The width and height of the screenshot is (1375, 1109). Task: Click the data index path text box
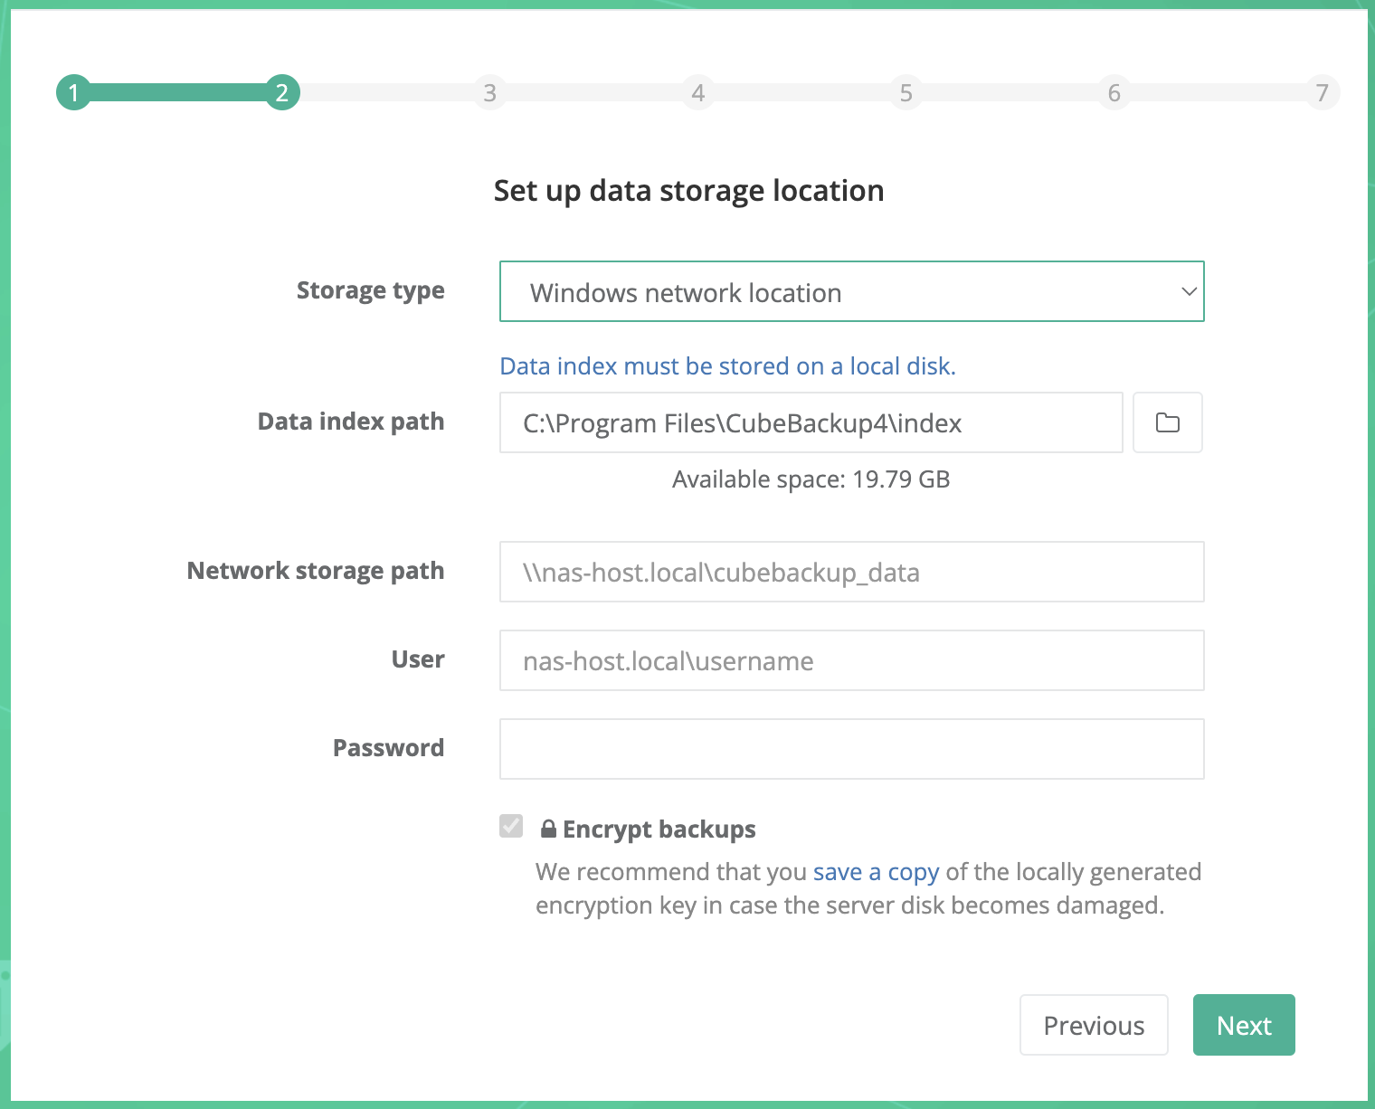811,422
